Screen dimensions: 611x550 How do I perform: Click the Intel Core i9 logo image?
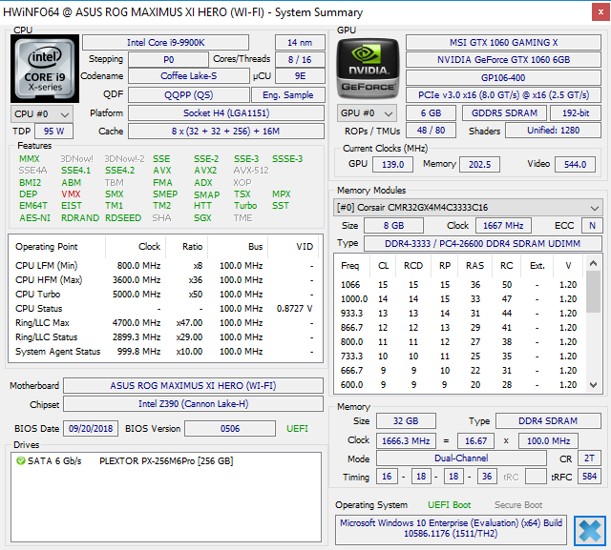(45, 69)
